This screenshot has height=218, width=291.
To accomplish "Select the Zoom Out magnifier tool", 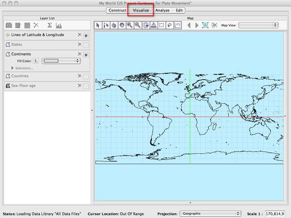I will click(x=138, y=25).
